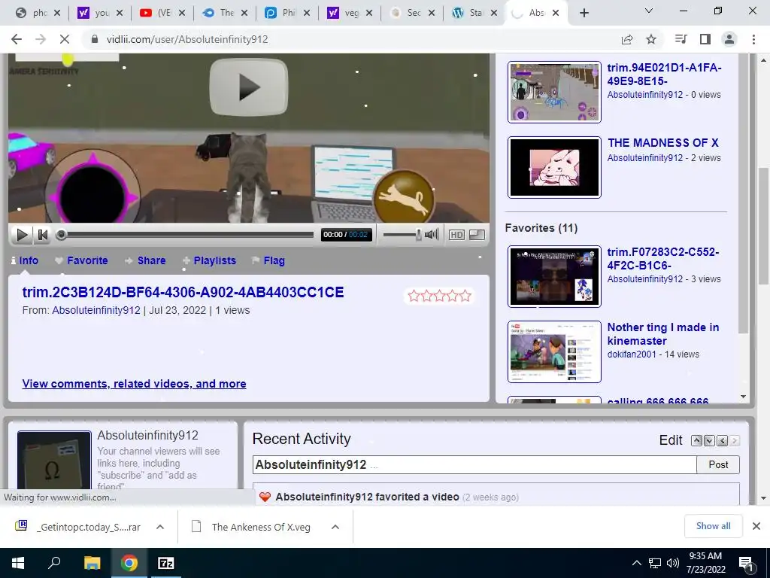
Task: Open the trim.94E021D1-A1FA video thumbnail
Action: coord(554,92)
